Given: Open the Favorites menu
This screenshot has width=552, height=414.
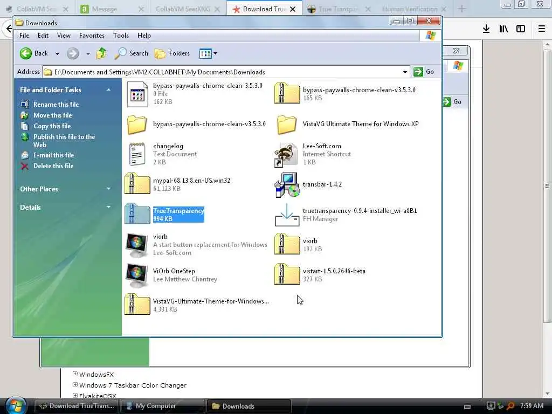Looking at the screenshot, I should [x=92, y=36].
